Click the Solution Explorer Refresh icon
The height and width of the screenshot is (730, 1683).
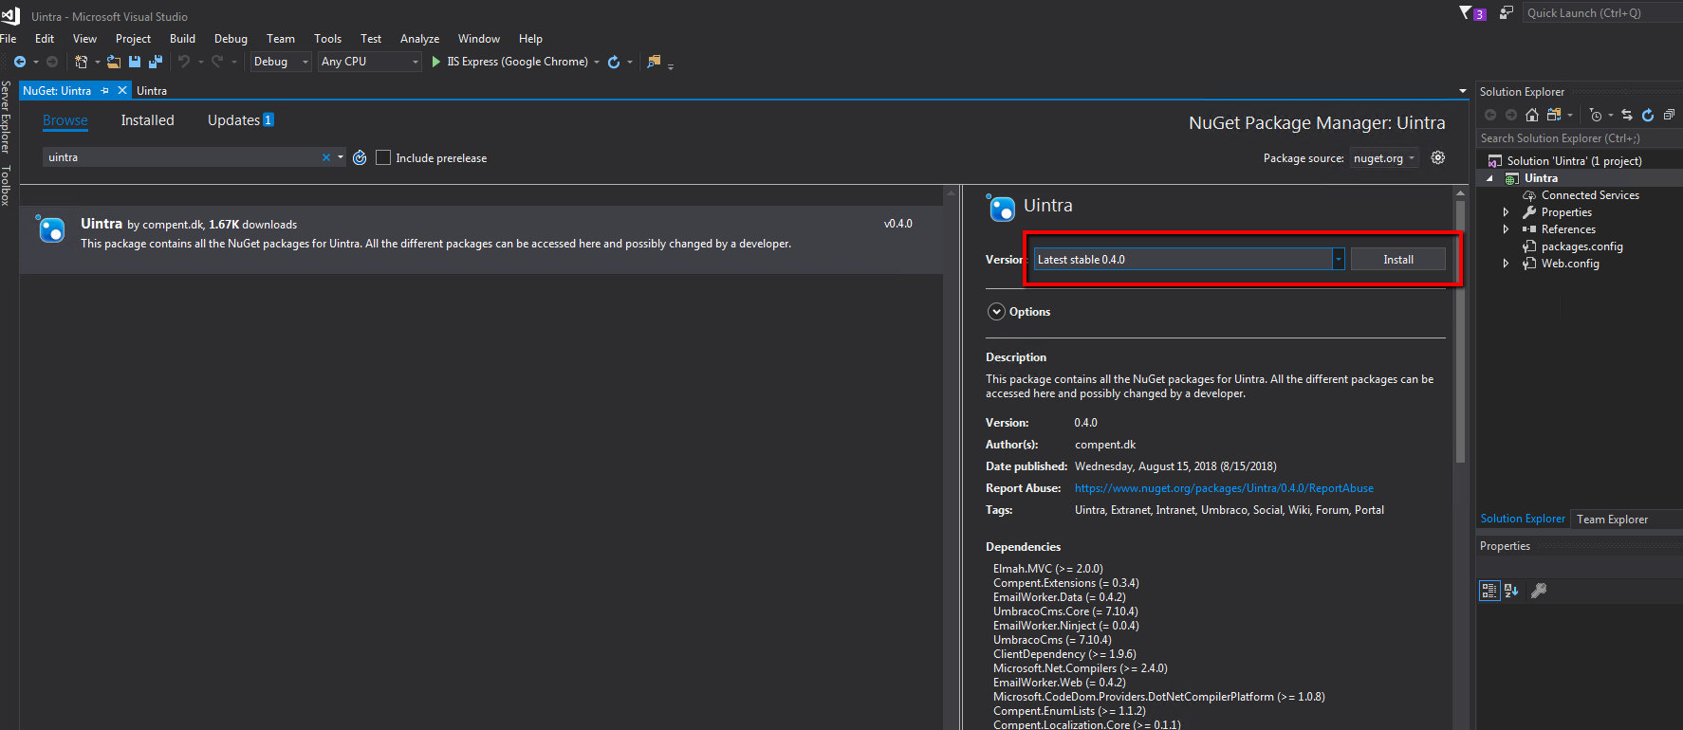pos(1648,115)
